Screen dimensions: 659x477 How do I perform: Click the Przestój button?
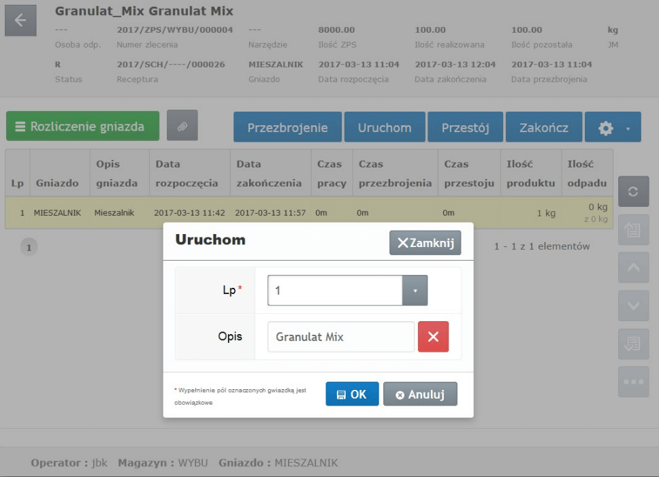465,127
